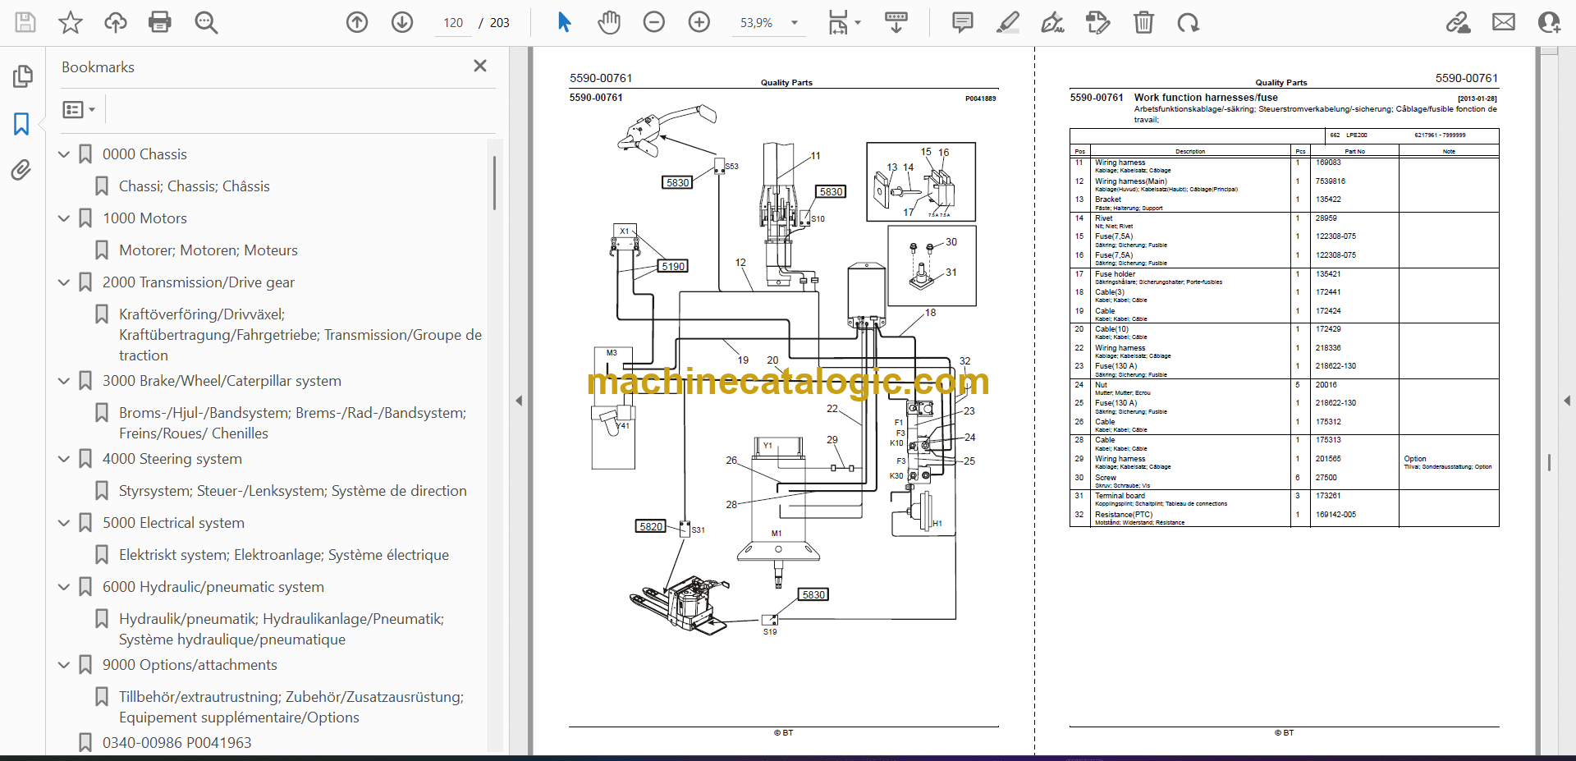The width and height of the screenshot is (1576, 761).
Task: Open the sign document tool
Action: point(1053,22)
